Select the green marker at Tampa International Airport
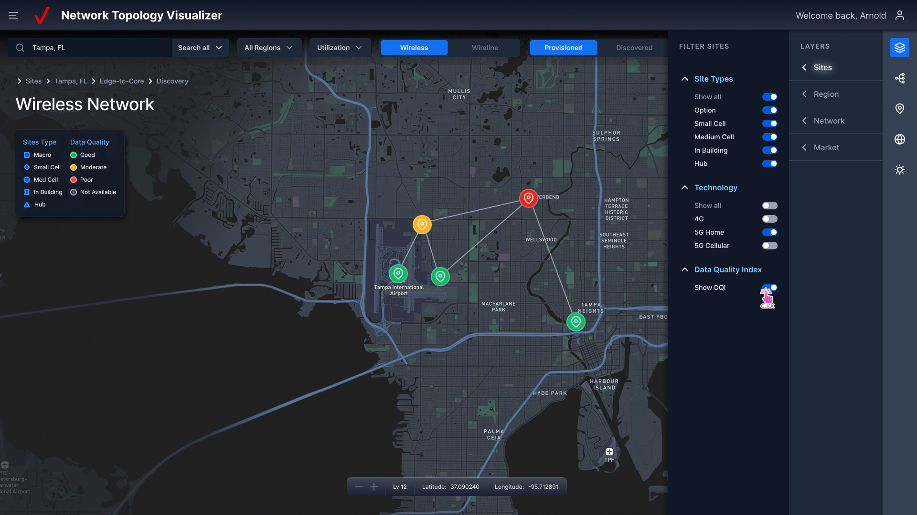Image resolution: width=917 pixels, height=515 pixels. point(398,274)
